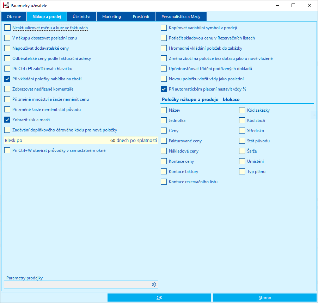Check Kopírovat variabilní symbol v prodeji
Viewport: 318px width, 303px height.
[164, 28]
